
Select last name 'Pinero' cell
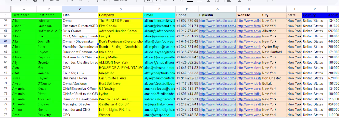[49, 47]
